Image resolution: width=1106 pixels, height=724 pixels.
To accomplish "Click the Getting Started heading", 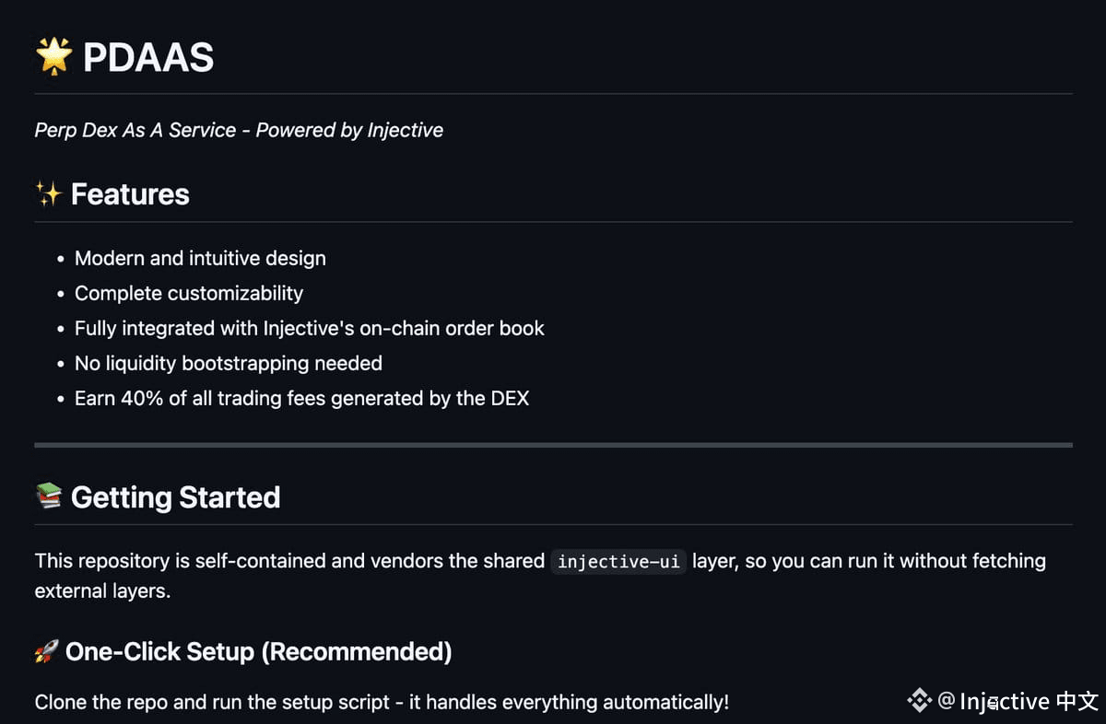I will coord(175,497).
